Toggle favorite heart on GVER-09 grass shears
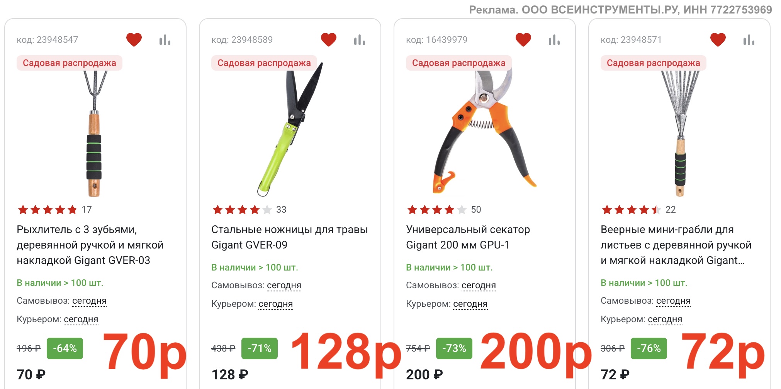The height and width of the screenshot is (389, 781). coord(329,40)
